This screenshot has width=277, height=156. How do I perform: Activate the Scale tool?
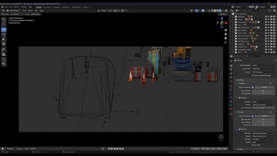4,39
